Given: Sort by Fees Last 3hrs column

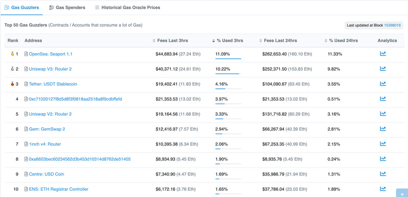Looking at the screenshot, I should coord(170,41).
